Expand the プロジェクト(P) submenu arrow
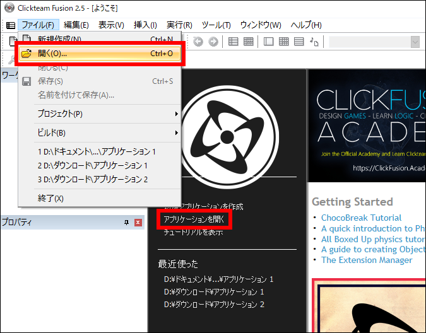 click(176, 114)
